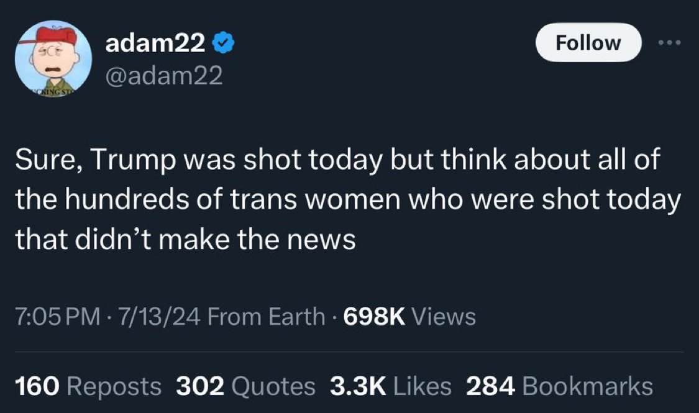Show the 160 Reposts list

click(88, 386)
